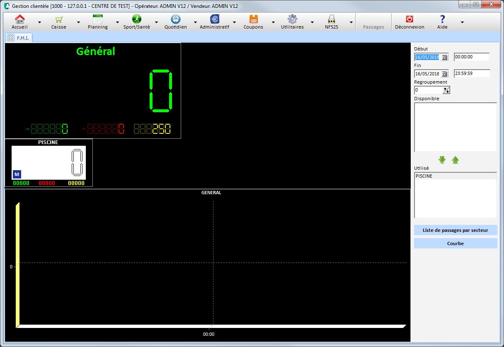Image resolution: width=504 pixels, height=347 pixels.
Task: Open the Utilitaires gear icon
Action: pyautogui.click(x=292, y=19)
